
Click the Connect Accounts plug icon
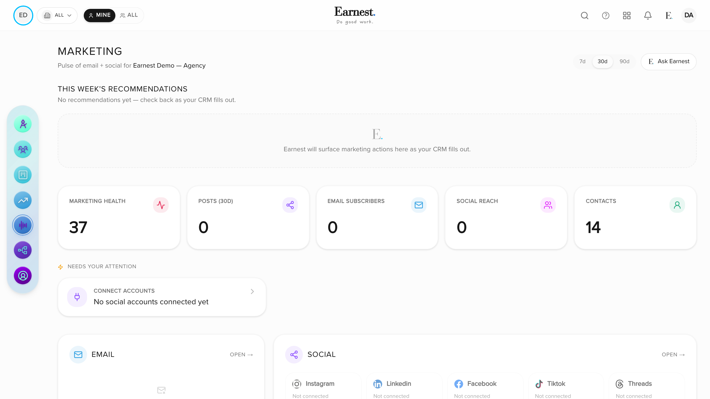(77, 297)
